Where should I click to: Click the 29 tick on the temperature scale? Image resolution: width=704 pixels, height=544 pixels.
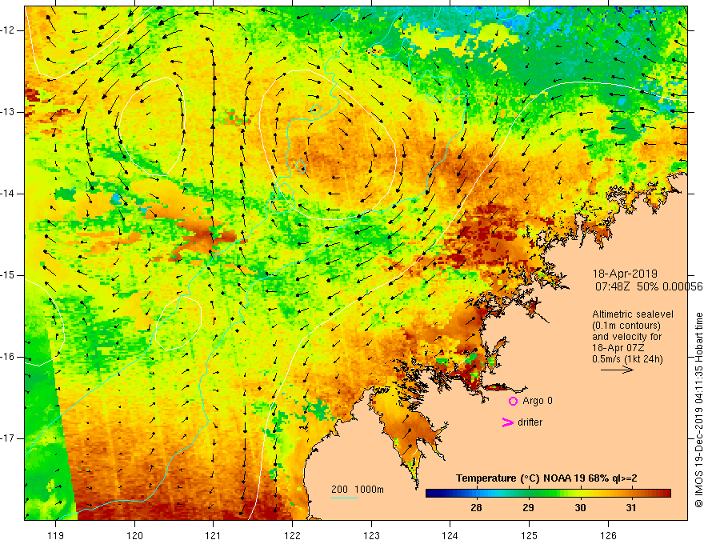coord(529,508)
